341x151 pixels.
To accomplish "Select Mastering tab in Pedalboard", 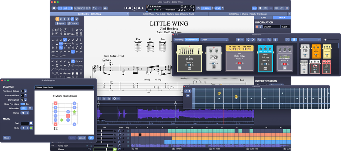I will (179, 40).
